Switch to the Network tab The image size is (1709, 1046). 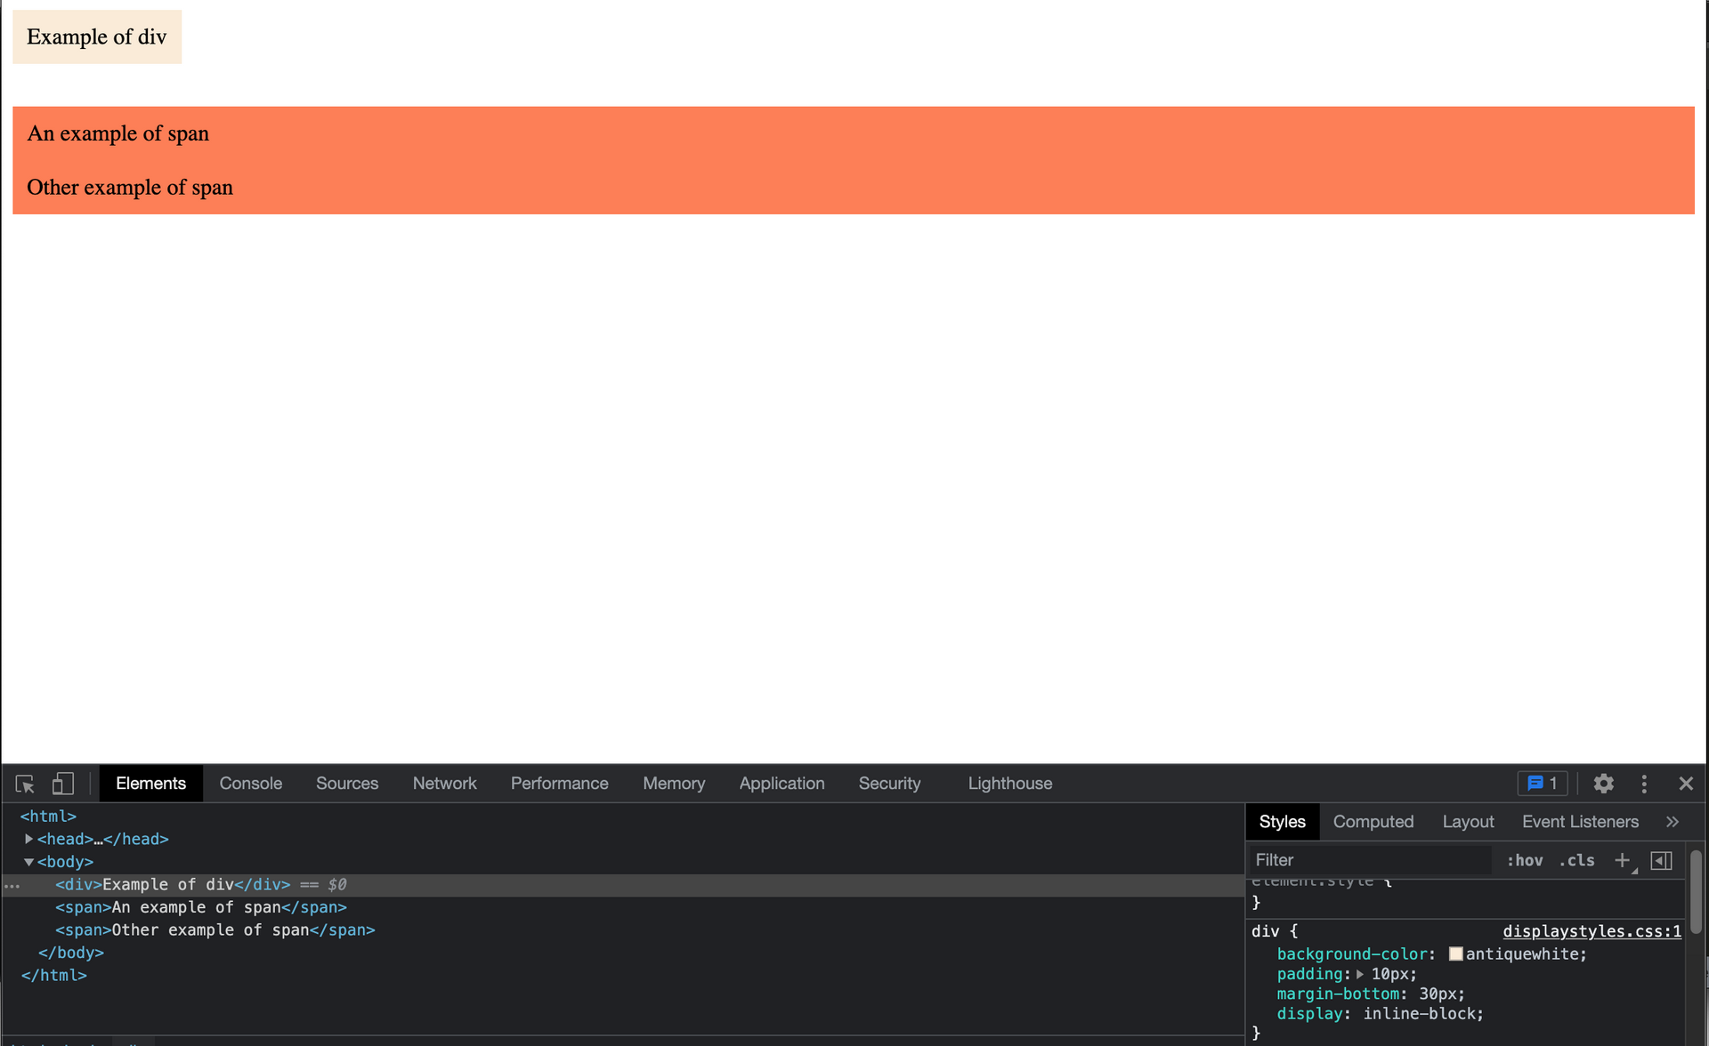tap(444, 784)
